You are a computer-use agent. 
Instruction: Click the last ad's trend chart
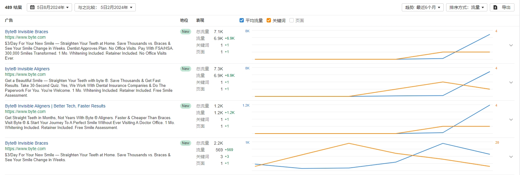pos(372,157)
